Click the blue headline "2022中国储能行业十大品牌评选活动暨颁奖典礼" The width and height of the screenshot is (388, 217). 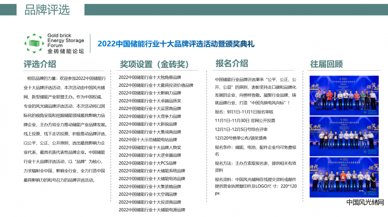pos(176,44)
